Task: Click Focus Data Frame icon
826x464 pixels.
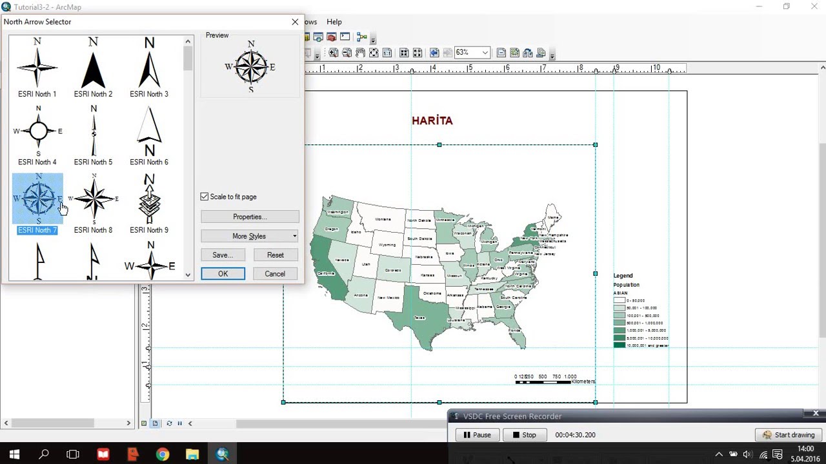Action: tap(514, 53)
